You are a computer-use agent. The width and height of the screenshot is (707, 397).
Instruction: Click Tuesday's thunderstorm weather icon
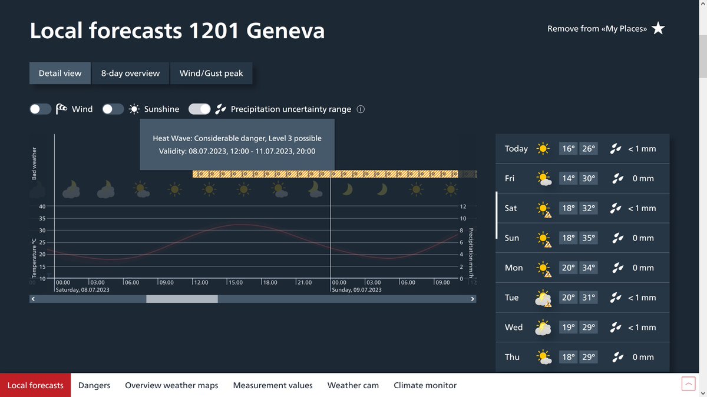pyautogui.click(x=543, y=298)
